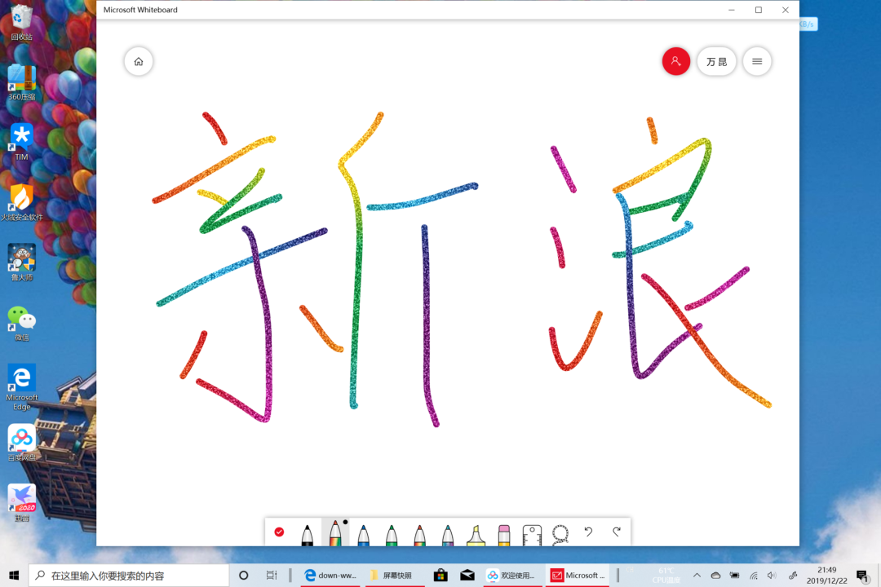
Task: Select the 火绒安全软件 desktop shortcut
Action: (21, 202)
